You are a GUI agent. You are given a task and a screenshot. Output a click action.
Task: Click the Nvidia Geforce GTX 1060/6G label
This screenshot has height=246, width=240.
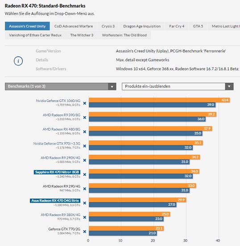click(x=58, y=101)
